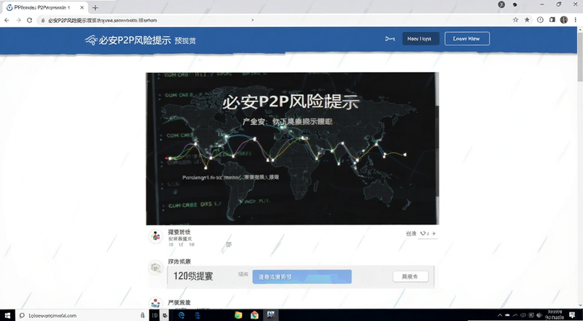This screenshot has height=321, width=583.
Task: Select the active browser tab
Action: click(x=44, y=7)
